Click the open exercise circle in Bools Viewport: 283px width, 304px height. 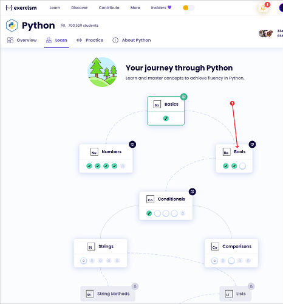coord(242,166)
